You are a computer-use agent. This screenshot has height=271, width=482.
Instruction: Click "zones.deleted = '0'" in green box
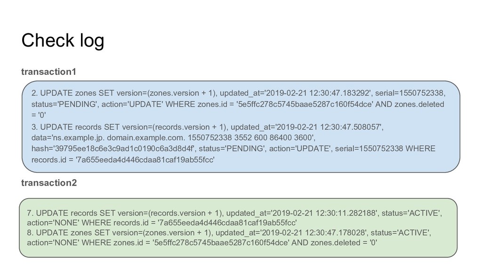(344, 243)
